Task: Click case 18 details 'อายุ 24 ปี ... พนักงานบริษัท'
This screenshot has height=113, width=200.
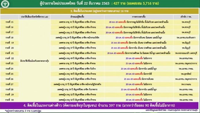Action: pyautogui.click(x=77, y=38)
